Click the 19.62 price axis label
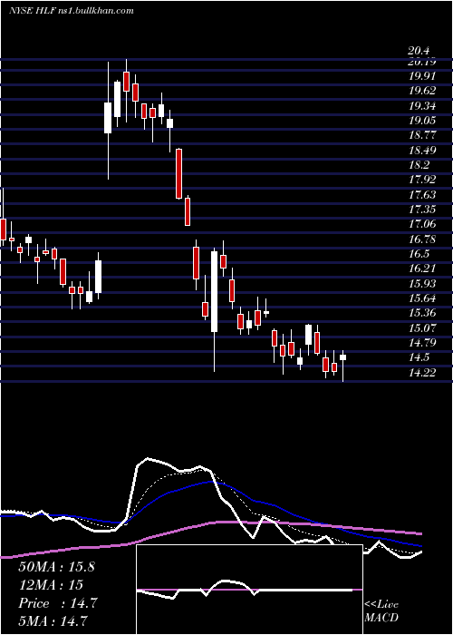Screen dimensions: 453x635 pyautogui.click(x=422, y=92)
